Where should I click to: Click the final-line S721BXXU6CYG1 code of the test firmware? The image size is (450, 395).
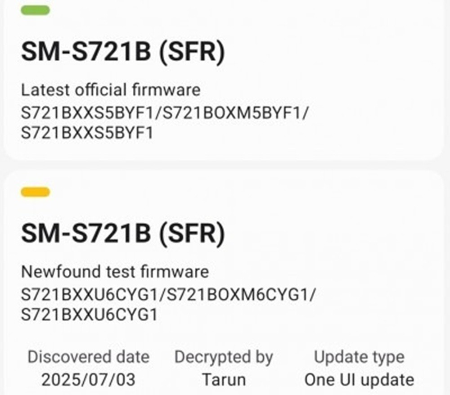89,315
